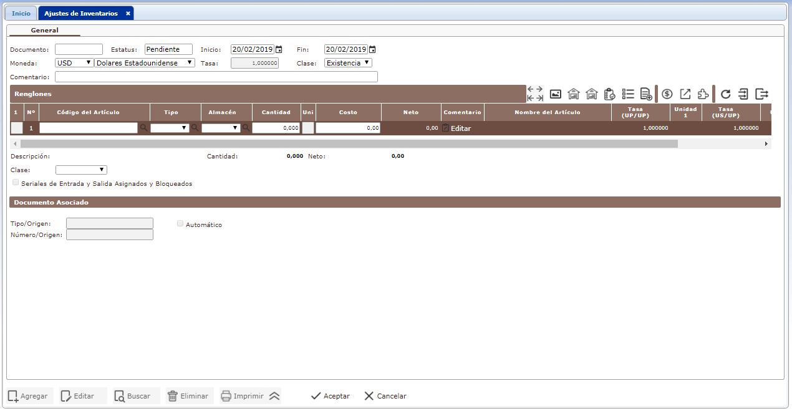Select the General tab
Screen dimensions: 792x411
click(x=44, y=30)
